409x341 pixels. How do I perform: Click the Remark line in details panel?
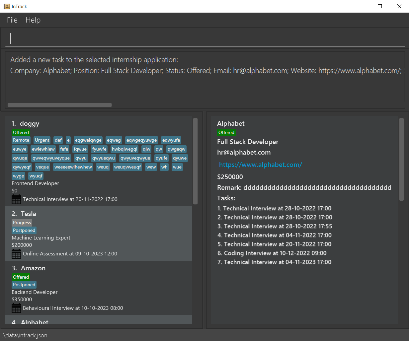point(304,187)
